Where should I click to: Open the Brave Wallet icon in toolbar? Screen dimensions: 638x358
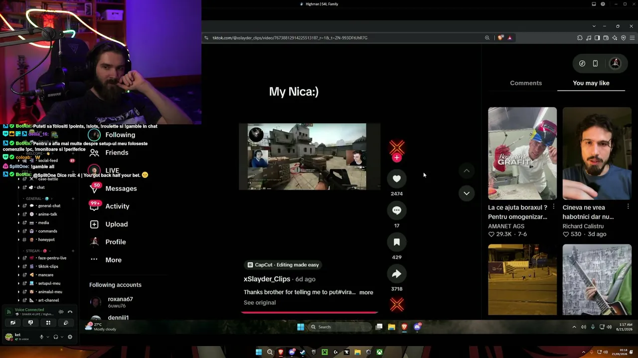[x=606, y=38]
